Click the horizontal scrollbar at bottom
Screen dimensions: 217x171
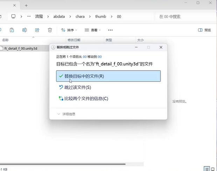point(63,164)
